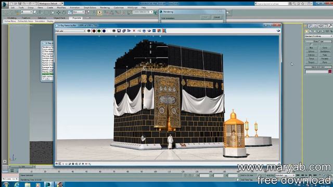Click the 3ds Max application logo button
This screenshot has height=187, width=333.
pos(4,4)
